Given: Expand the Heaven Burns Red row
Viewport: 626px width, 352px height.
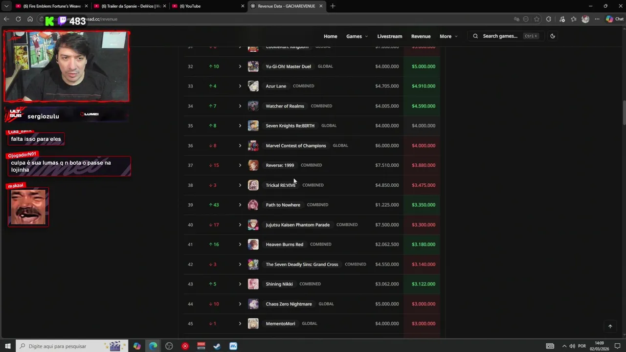Looking at the screenshot, I should pyautogui.click(x=240, y=244).
